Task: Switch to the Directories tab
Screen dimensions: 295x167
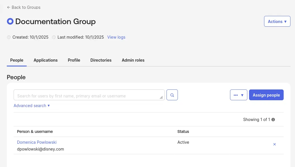Action: (x=101, y=60)
